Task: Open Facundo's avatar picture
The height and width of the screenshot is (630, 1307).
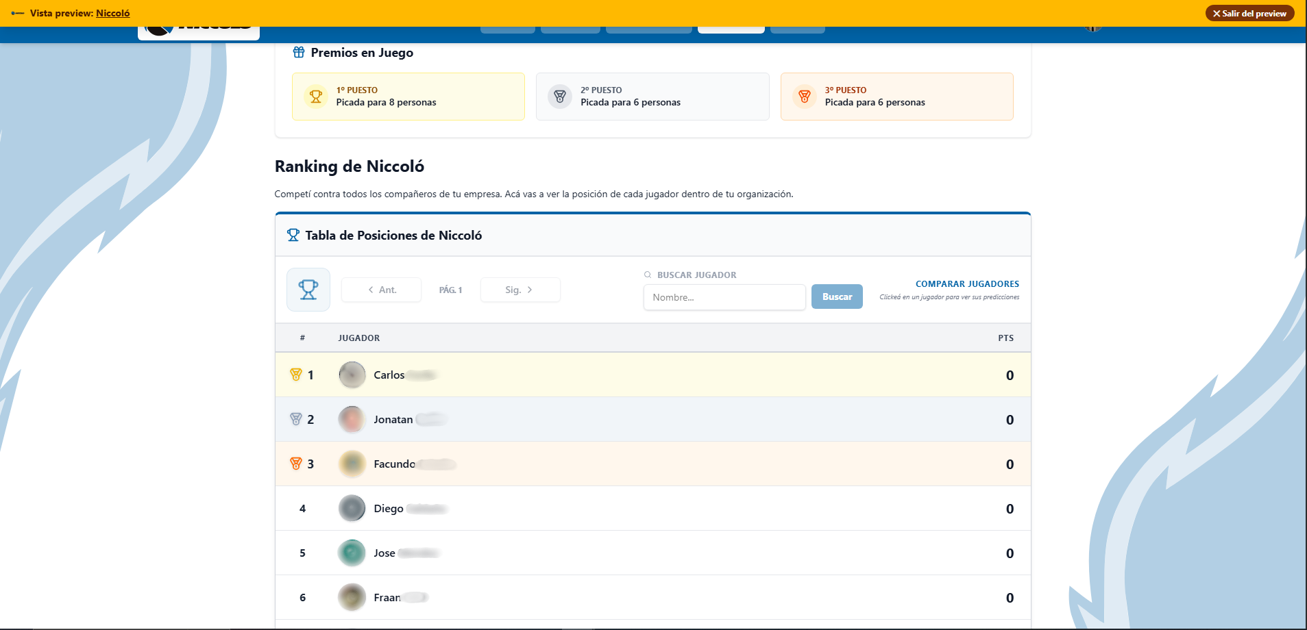Action: coord(352,464)
